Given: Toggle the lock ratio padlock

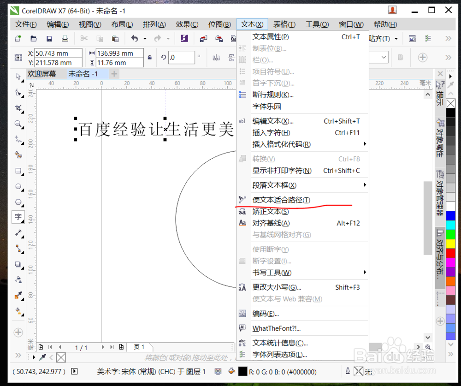Looking at the screenshot, I should click(x=150, y=57).
